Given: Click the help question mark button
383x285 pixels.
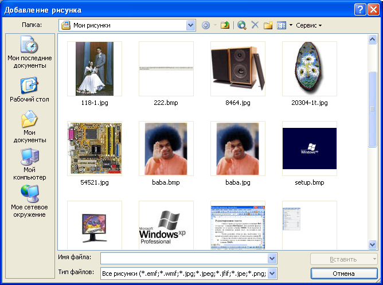Looking at the screenshot, I should click(359, 9).
